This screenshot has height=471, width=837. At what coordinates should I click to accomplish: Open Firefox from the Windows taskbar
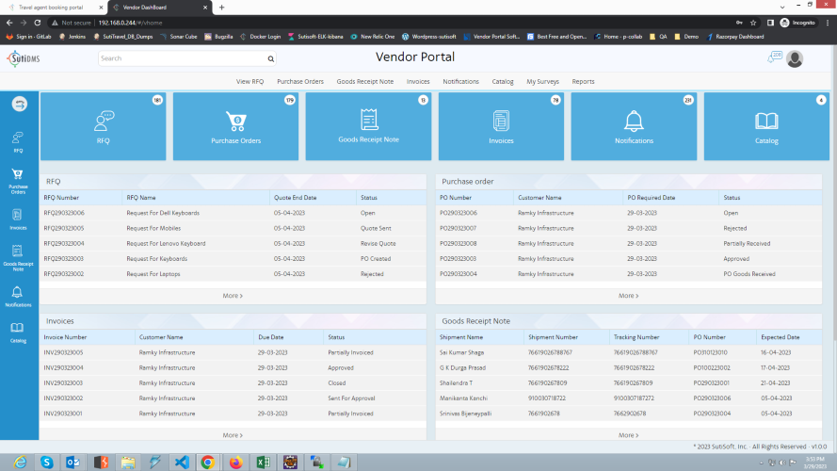(235, 462)
